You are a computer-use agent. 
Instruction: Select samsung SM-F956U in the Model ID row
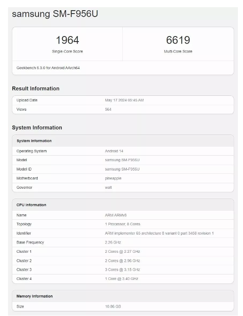[x=122, y=169]
